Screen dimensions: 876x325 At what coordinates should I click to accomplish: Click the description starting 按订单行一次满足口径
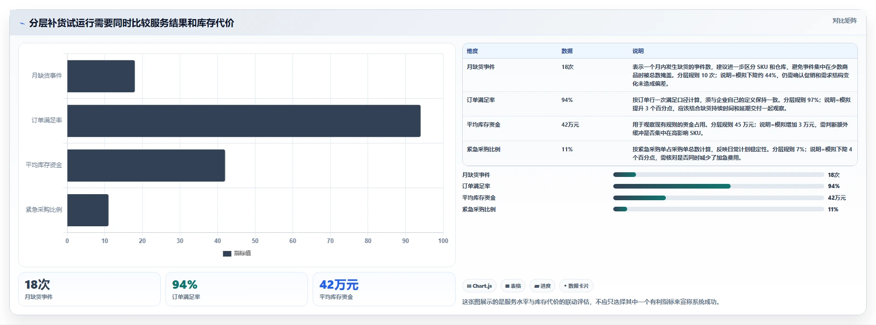pos(741,104)
